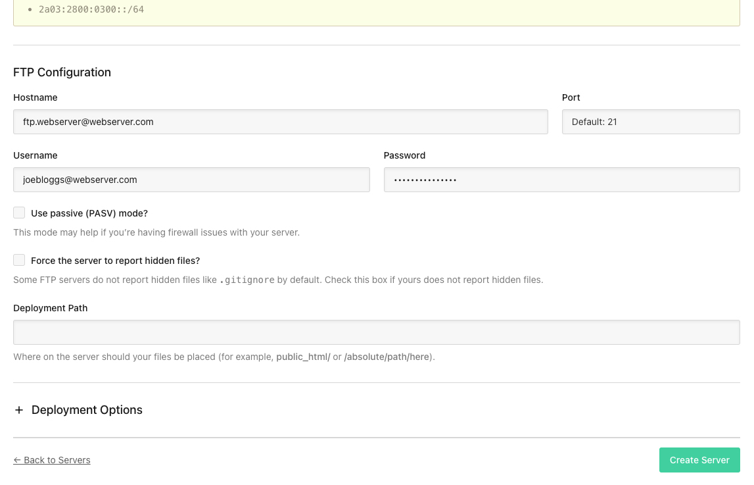Focus the Hostname input field
Viewport: 754px width, 485px height.
(x=280, y=122)
